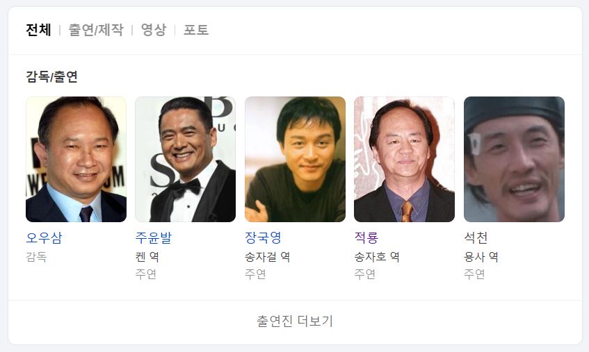Screen dimensions: 589x352
Task: Open the 주윤발 photo thumbnail
Action: pos(186,159)
